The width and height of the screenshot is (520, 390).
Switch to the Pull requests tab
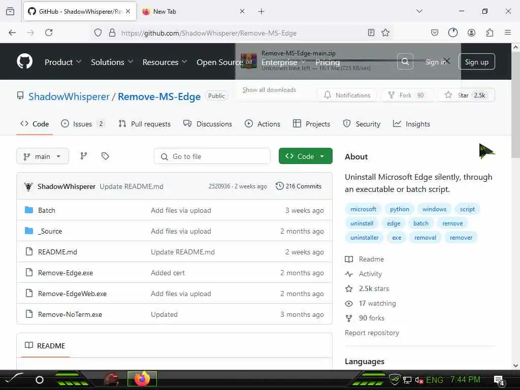click(145, 124)
